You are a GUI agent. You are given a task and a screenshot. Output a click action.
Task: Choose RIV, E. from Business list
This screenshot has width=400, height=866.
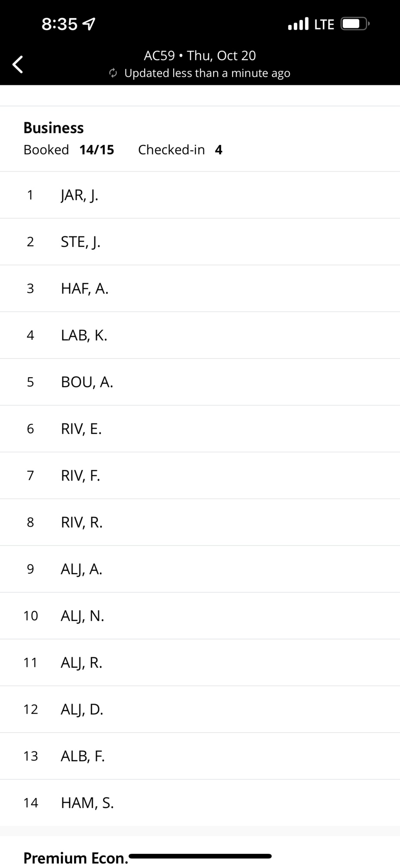[x=200, y=429]
